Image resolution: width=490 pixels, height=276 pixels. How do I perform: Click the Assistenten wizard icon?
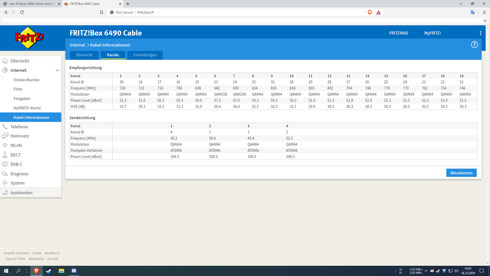click(5, 193)
